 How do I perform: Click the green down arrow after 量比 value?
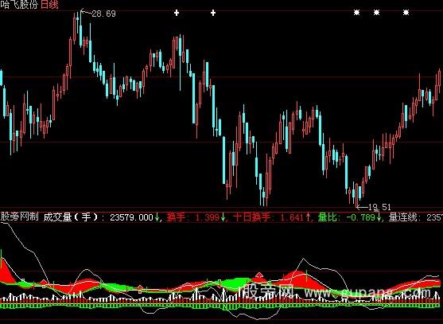[x=379, y=217]
